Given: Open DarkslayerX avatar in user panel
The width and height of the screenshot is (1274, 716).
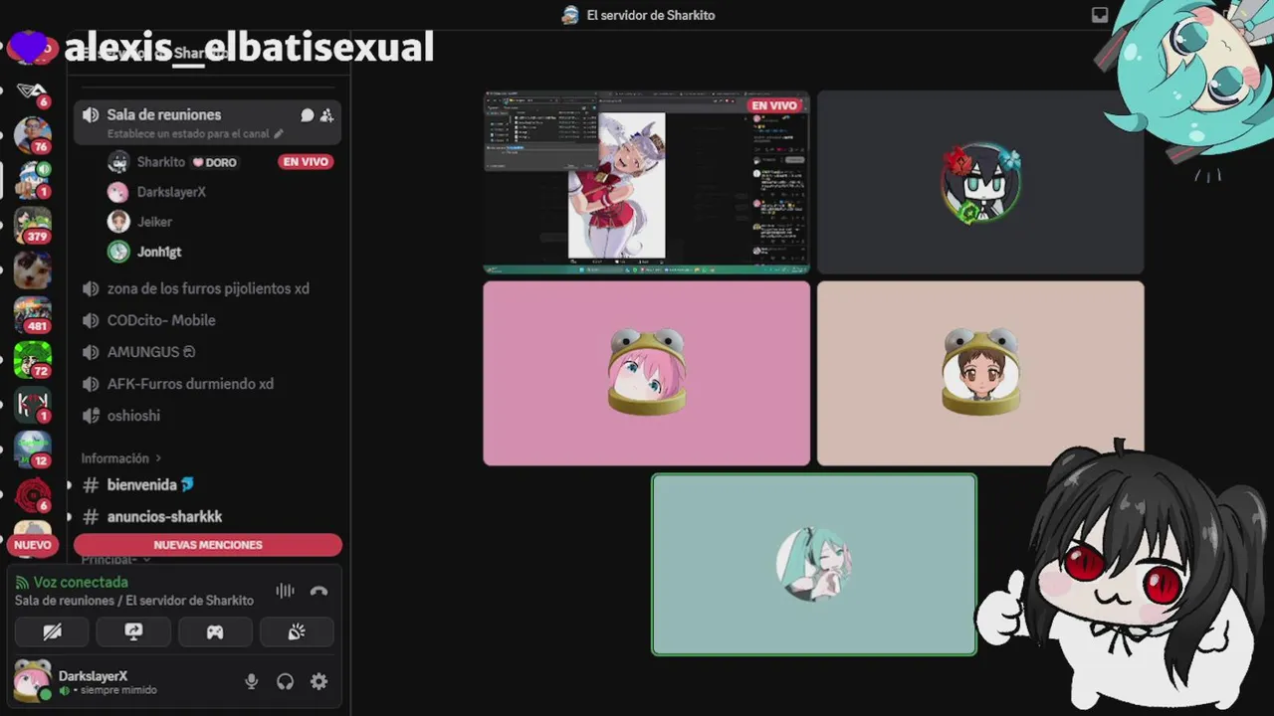Looking at the screenshot, I should [x=32, y=680].
